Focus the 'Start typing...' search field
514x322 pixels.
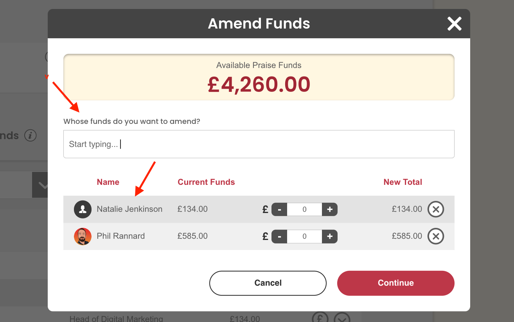point(259,144)
